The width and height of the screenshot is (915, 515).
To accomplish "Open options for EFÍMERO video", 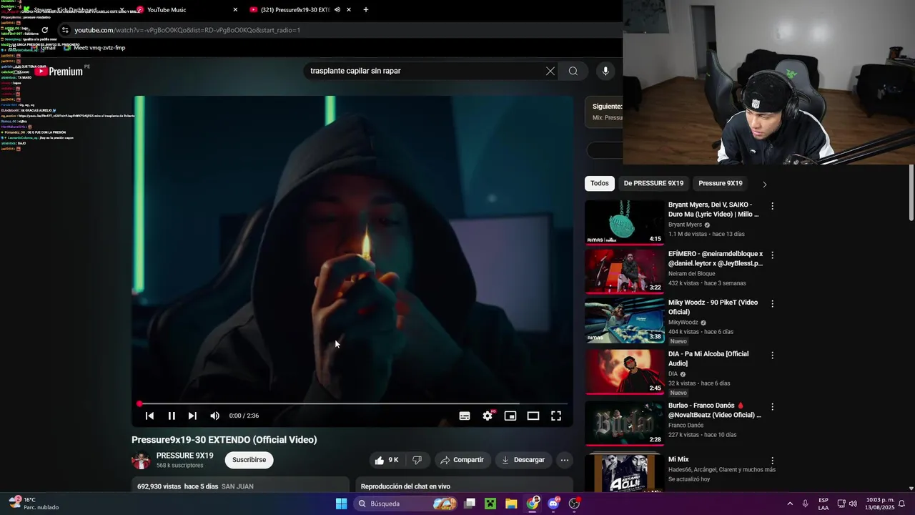I will [772, 255].
